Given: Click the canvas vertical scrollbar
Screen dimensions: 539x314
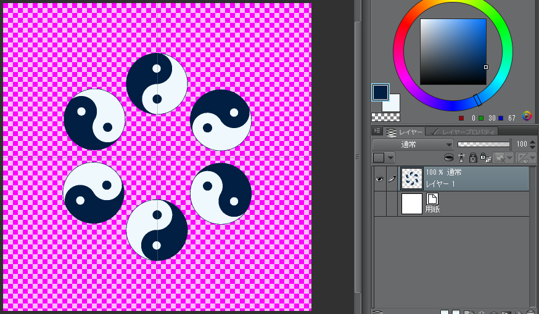Looking at the screenshot, I should pyautogui.click(x=358, y=157).
